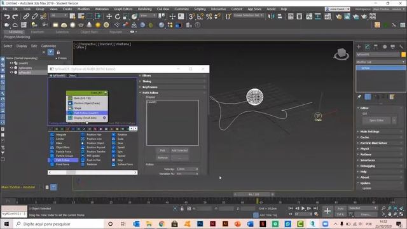This screenshot has width=407, height=229.
Task: Open the Curve Editor icon
Action: pos(309,17)
